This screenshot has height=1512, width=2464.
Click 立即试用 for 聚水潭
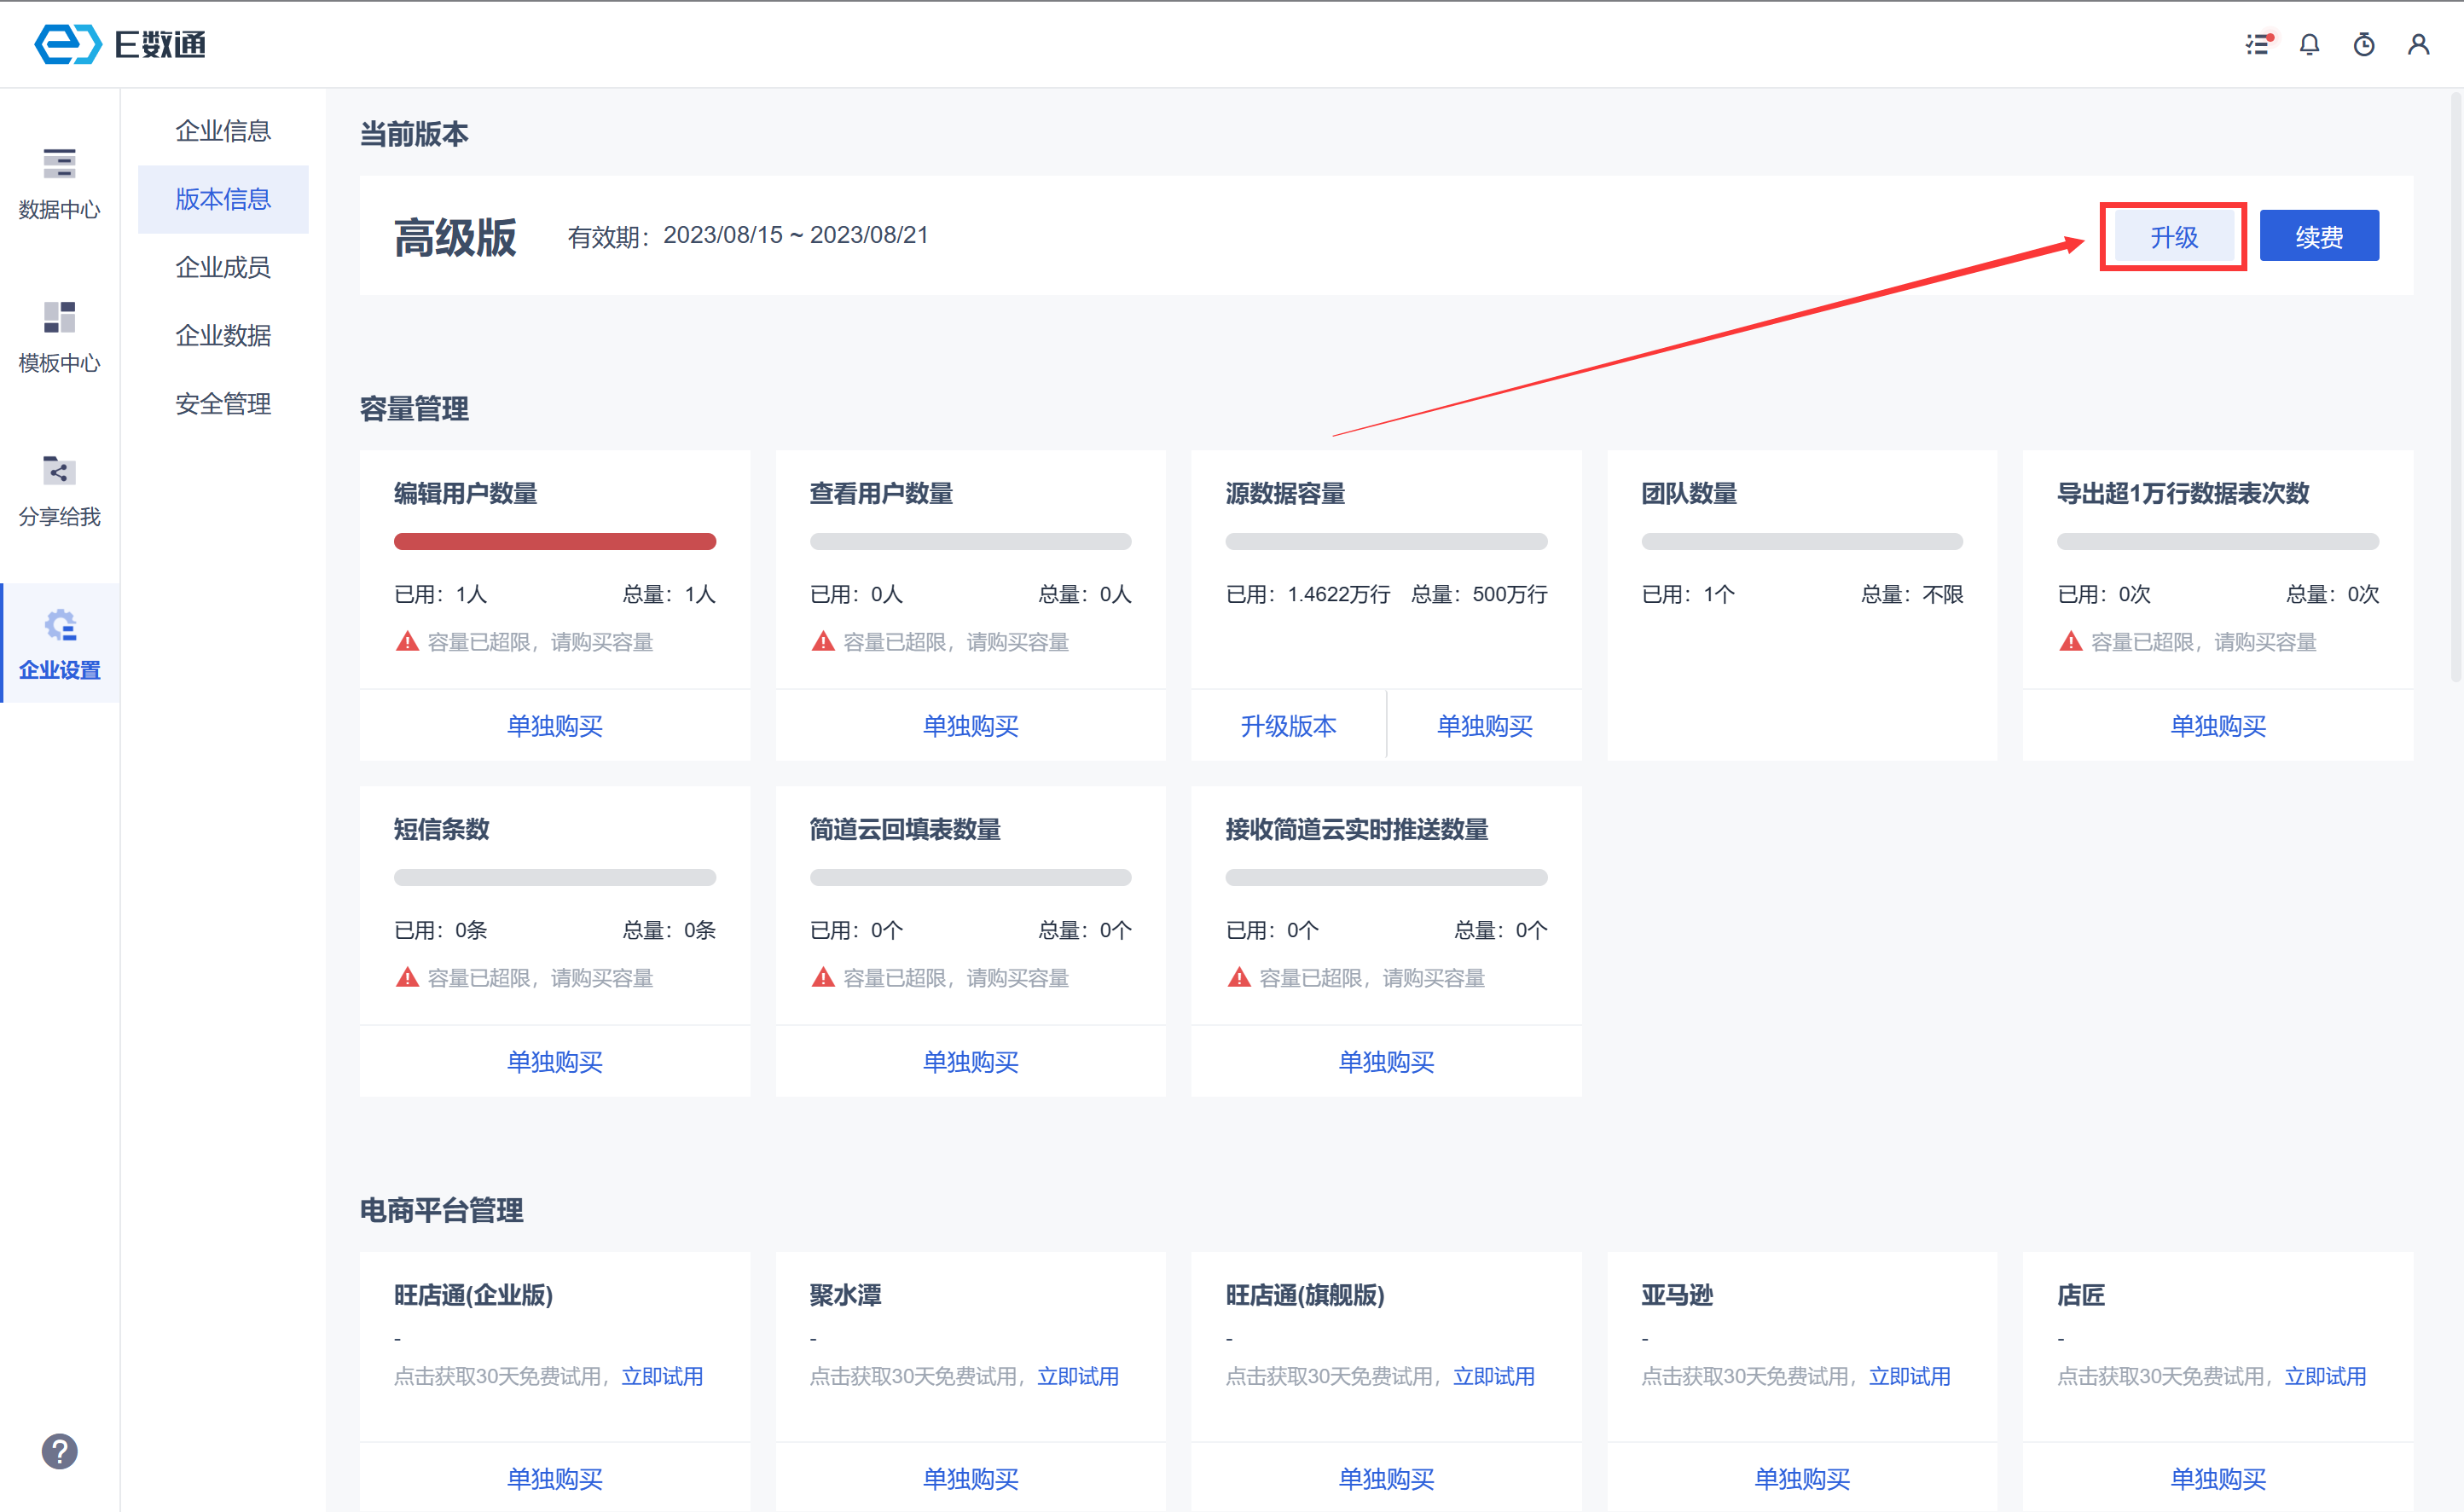coord(1078,1376)
